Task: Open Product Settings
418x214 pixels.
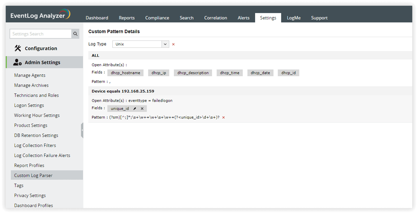Action: (x=31, y=125)
